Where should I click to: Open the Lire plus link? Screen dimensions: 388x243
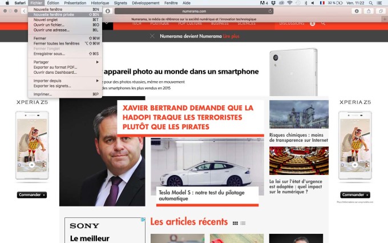tap(231, 36)
